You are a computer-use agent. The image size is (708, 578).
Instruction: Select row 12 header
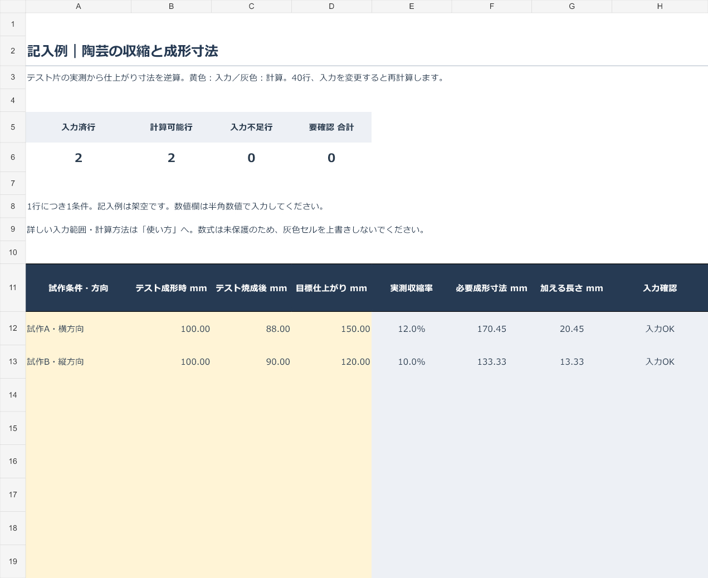click(13, 328)
